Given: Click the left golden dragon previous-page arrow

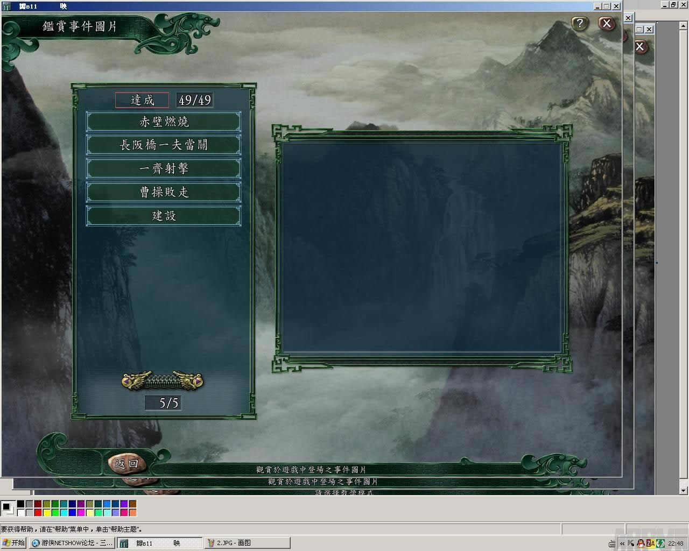Looking at the screenshot, I should point(135,380).
